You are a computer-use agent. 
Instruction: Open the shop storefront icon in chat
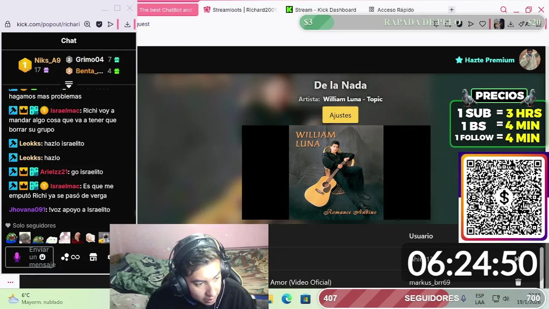point(93,257)
